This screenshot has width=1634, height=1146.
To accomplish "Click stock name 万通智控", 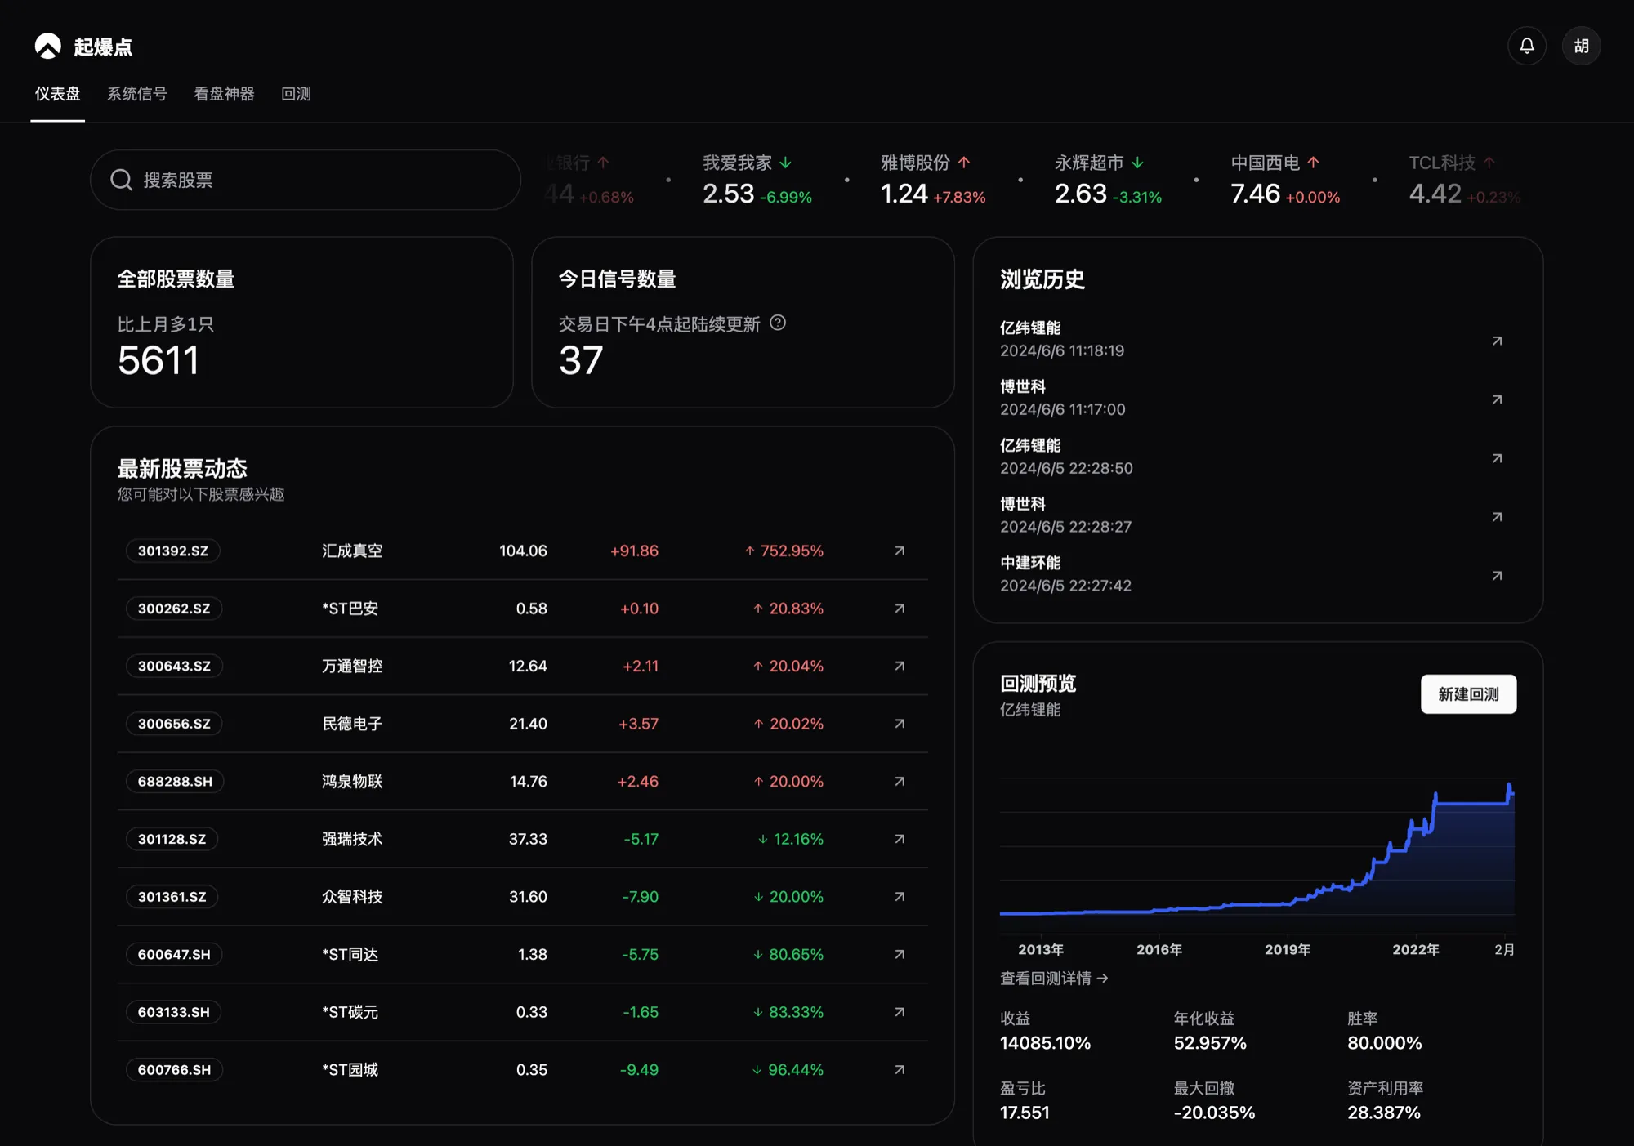I will pyautogui.click(x=352, y=666).
